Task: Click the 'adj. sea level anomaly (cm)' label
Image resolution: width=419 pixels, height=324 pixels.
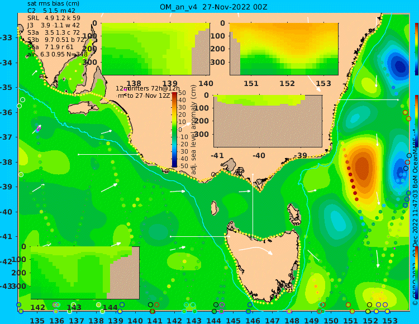Action: click(x=193, y=130)
